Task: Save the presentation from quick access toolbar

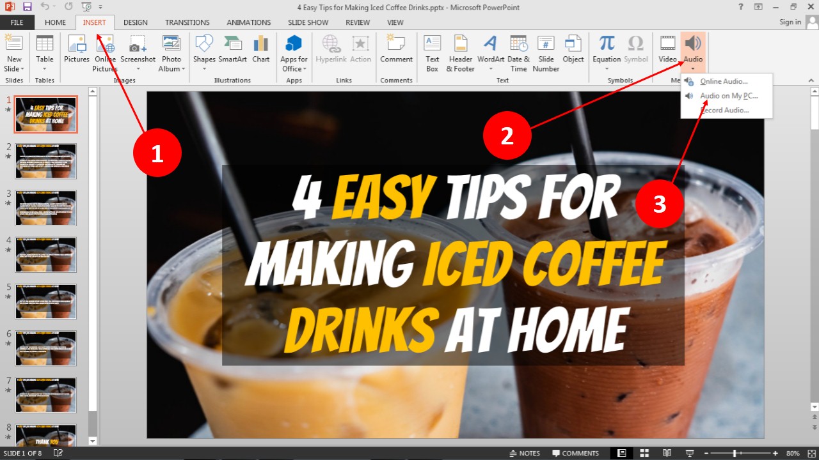Action: [x=27, y=7]
